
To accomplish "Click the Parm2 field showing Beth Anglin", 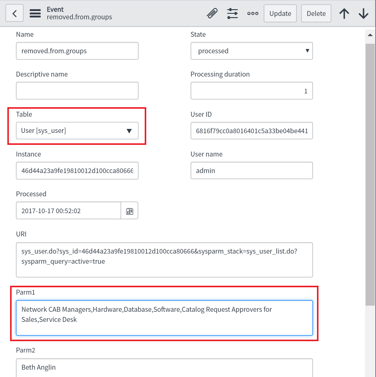I will [x=164, y=367].
